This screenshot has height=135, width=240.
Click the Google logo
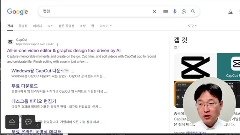pyautogui.click(x=18, y=12)
